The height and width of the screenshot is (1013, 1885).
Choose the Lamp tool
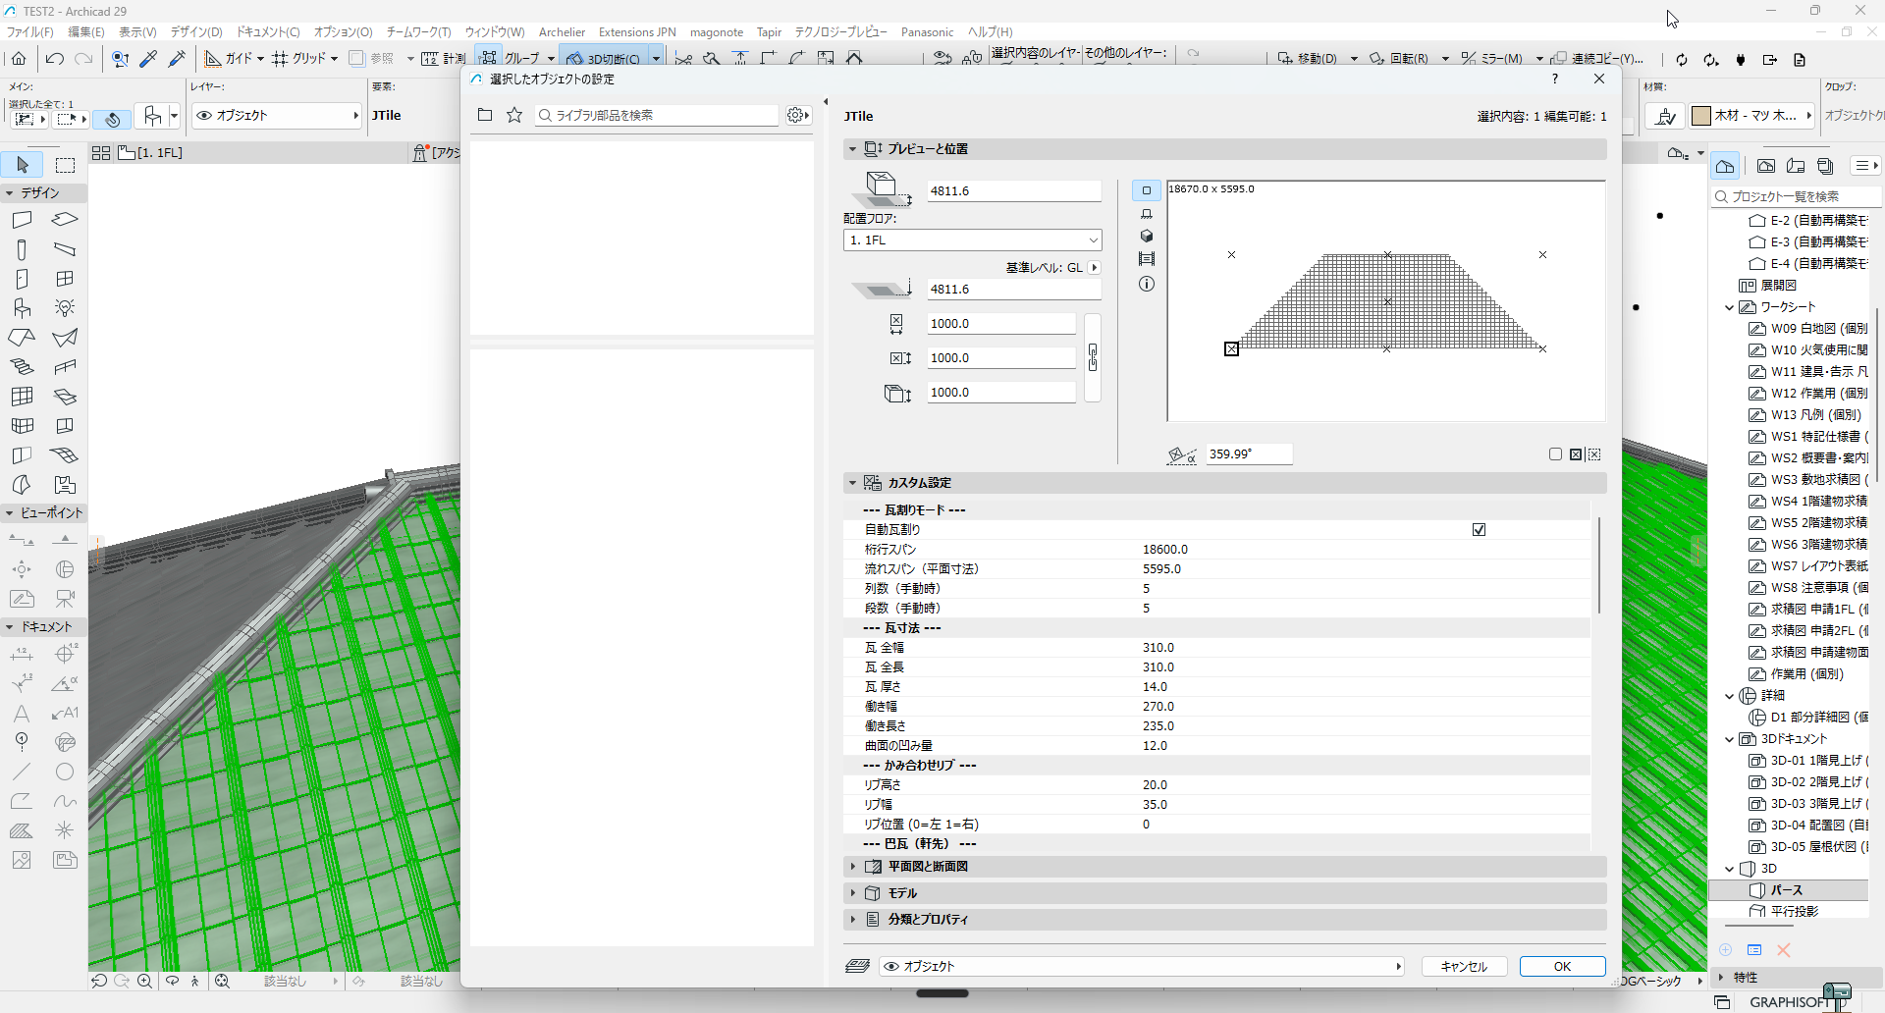[x=65, y=308]
